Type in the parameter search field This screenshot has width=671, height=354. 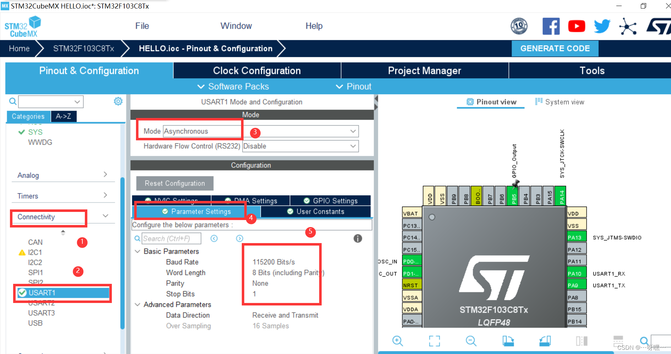pyautogui.click(x=171, y=238)
